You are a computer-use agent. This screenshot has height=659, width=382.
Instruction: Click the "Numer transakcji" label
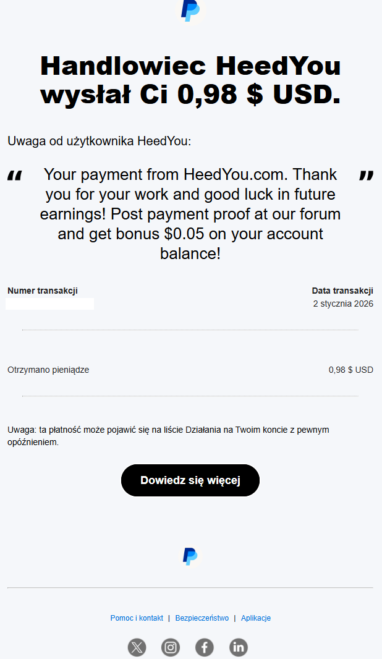click(x=43, y=291)
